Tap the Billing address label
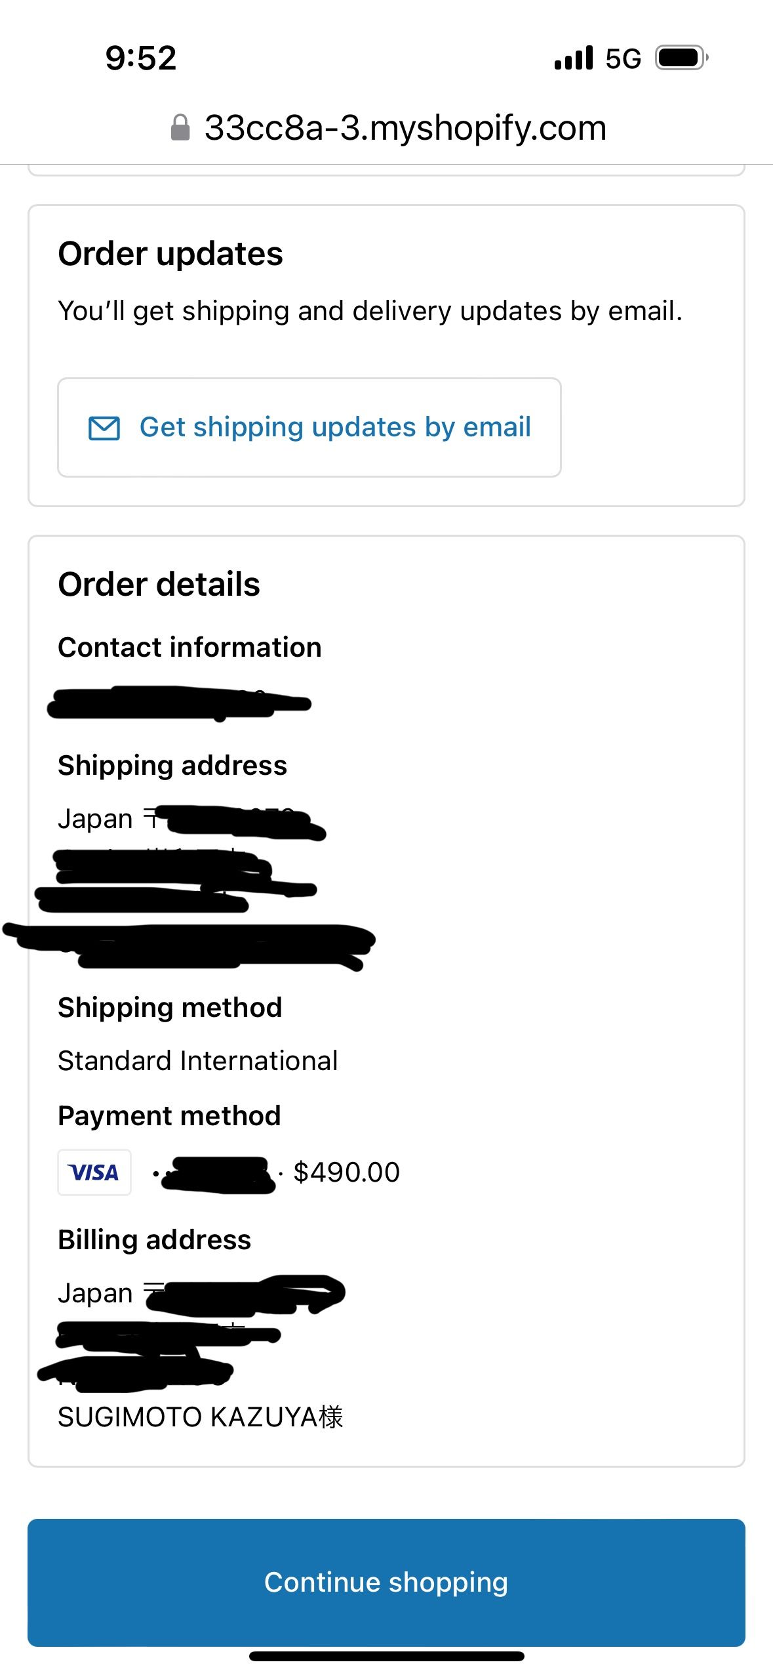Screen dimensions: 773x1677 pyautogui.click(x=155, y=1240)
